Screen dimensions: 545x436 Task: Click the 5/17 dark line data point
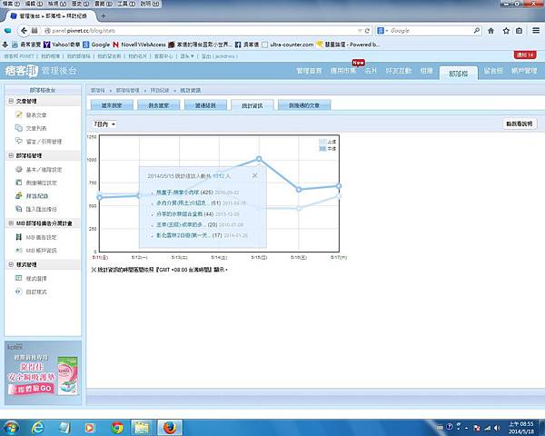click(x=339, y=186)
